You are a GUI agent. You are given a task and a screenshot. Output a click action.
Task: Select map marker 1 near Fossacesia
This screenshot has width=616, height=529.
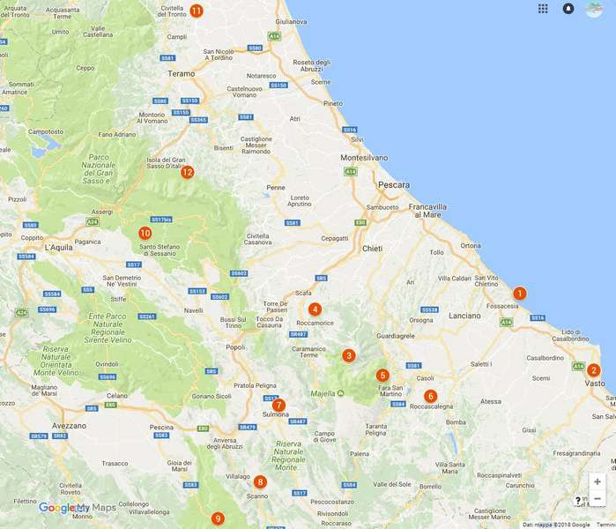[520, 294]
